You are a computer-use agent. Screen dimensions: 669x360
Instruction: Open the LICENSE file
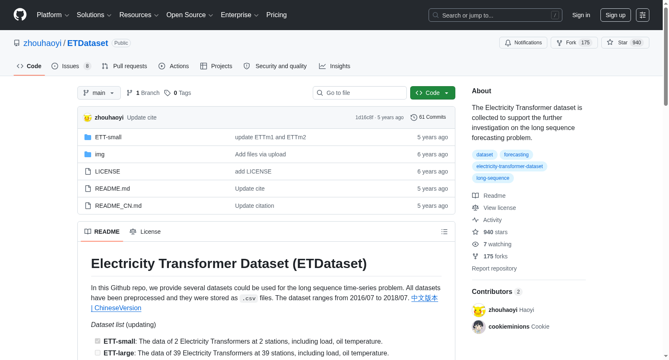[107, 171]
